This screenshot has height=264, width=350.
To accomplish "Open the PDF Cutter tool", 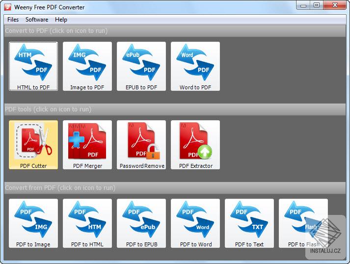I will click(33, 145).
